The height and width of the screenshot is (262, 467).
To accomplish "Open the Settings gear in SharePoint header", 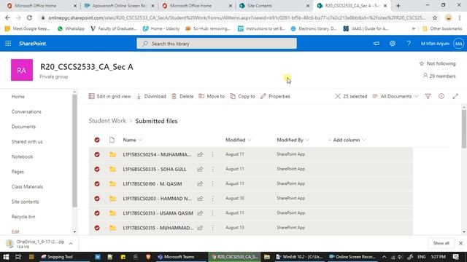I will pos(393,44).
